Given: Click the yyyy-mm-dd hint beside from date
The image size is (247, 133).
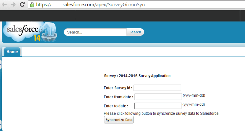Looking at the screenshot, I should [x=194, y=96].
